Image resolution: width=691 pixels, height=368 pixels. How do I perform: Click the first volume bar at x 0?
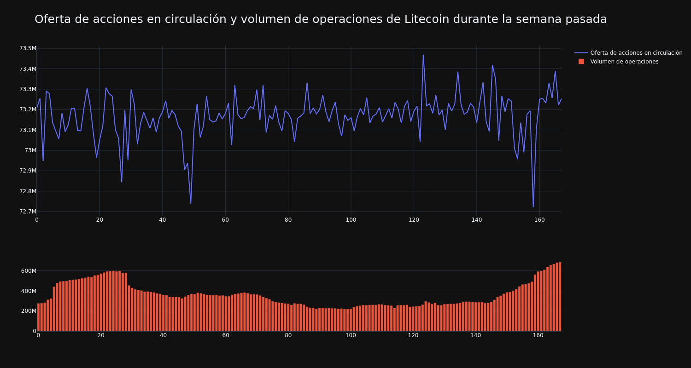coord(38,317)
